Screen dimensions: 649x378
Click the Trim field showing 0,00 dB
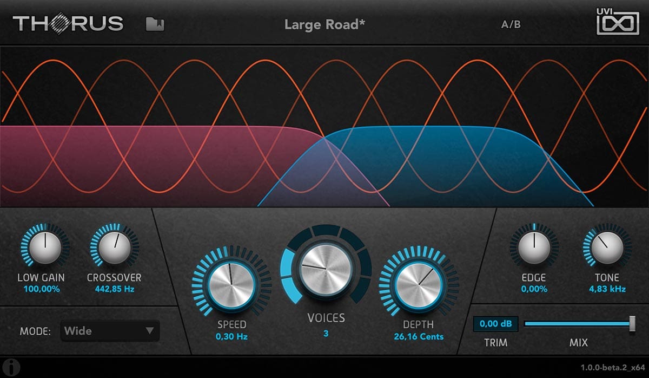point(496,324)
